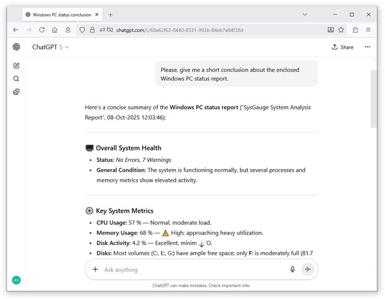
Task: Open the search chats magnifier icon
Action: click(x=16, y=79)
